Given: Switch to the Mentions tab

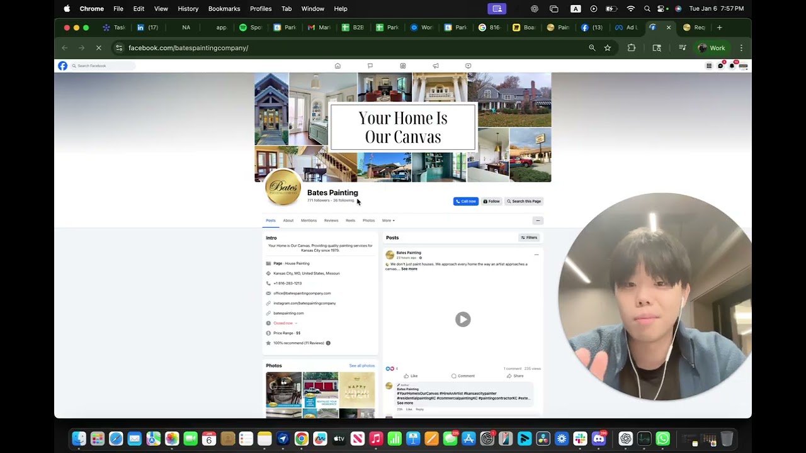Looking at the screenshot, I should (x=309, y=220).
